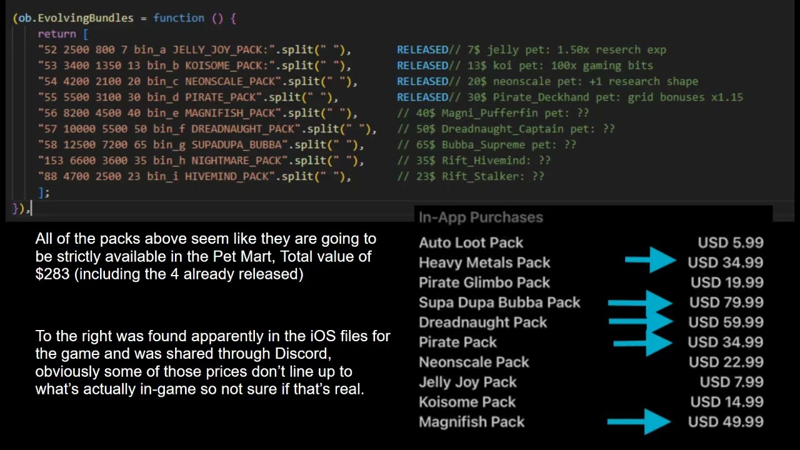Click 'Dreadnaught Pack' in purchases list
This screenshot has height=450, width=800.
pyautogui.click(x=482, y=322)
